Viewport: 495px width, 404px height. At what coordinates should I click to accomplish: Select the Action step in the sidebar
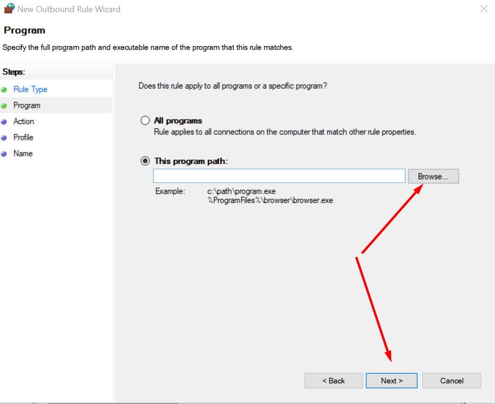click(x=24, y=121)
